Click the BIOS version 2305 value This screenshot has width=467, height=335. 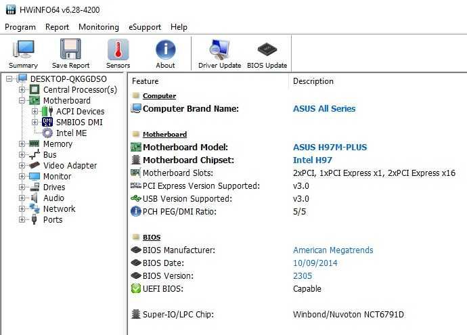coord(303,275)
